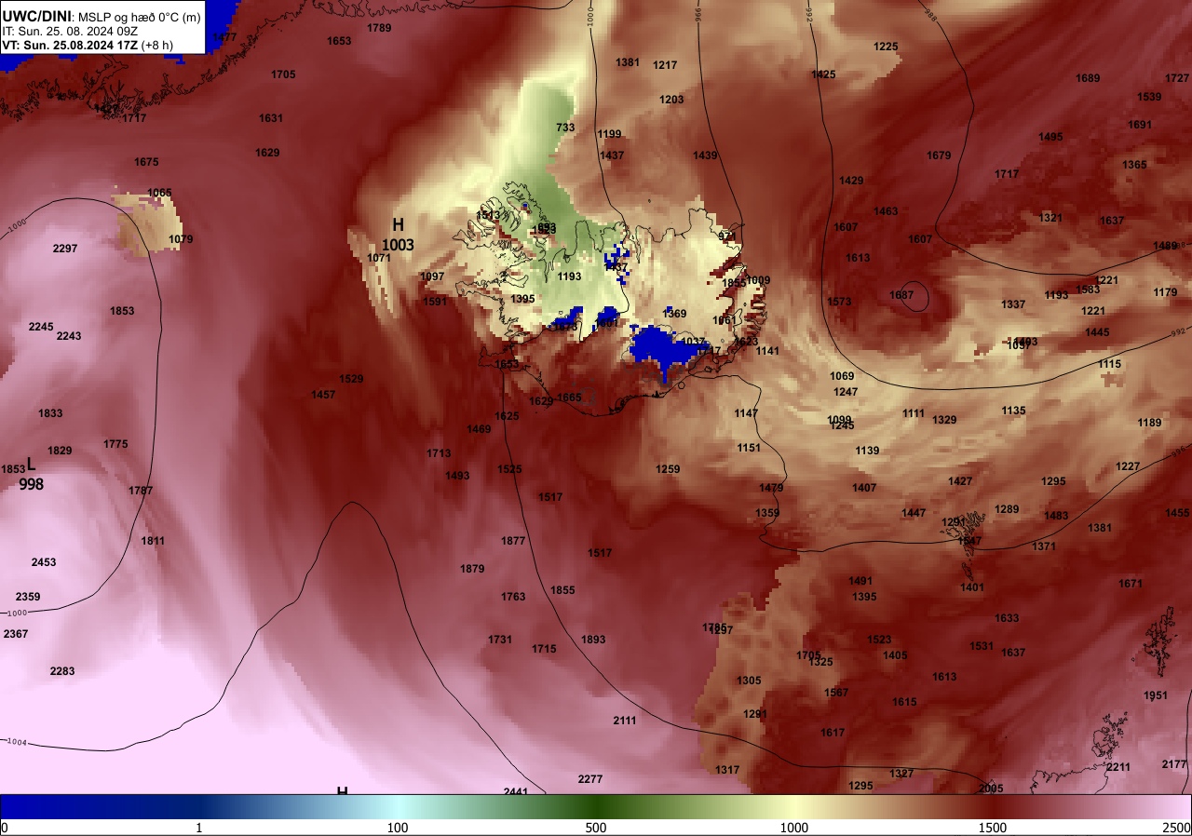
Task: Click the 1369 height value
Action: [x=674, y=314]
